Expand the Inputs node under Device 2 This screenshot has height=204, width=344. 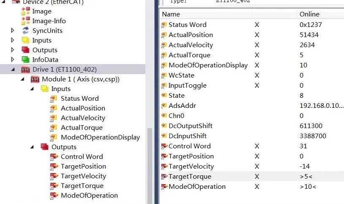tap(13, 40)
